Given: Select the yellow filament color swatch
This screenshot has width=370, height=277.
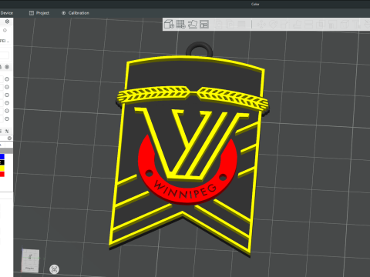Looking at the screenshot, I should 2,169.
